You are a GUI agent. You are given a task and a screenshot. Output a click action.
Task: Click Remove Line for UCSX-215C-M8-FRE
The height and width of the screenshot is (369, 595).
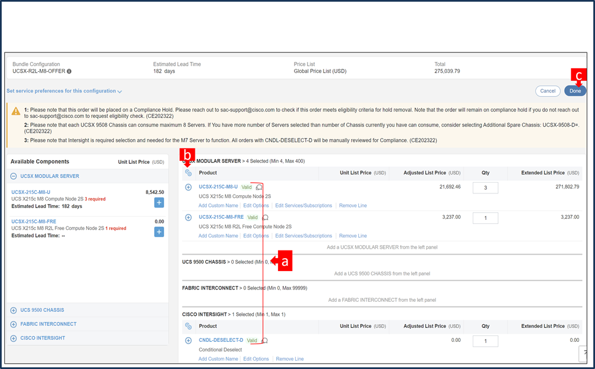pyautogui.click(x=353, y=236)
